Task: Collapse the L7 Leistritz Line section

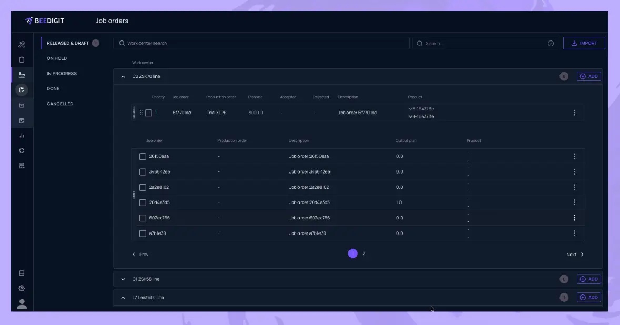Action: (x=123, y=297)
